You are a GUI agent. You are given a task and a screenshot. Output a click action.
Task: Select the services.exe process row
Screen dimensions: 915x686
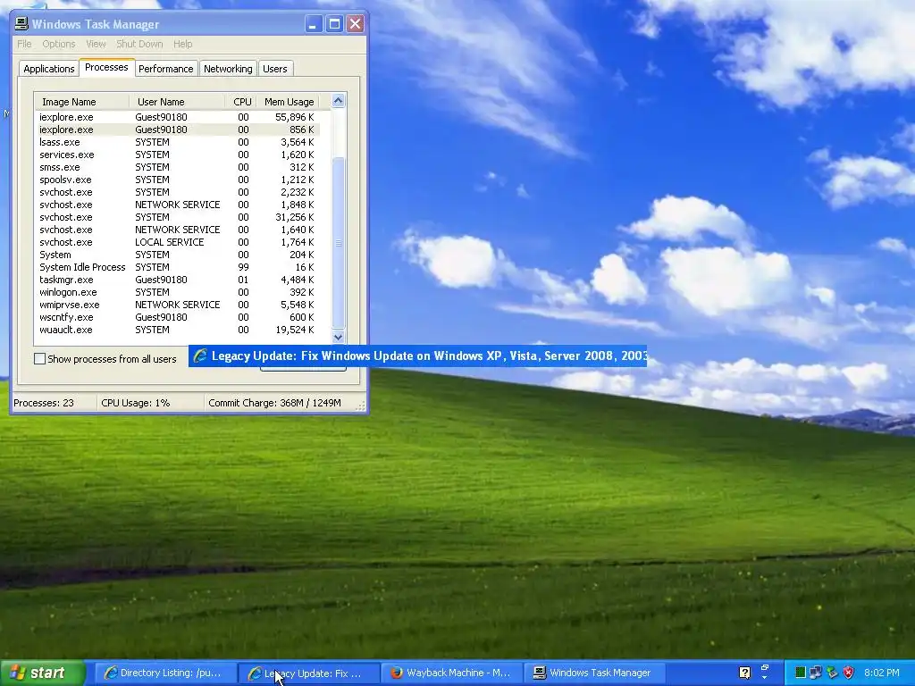tap(177, 155)
